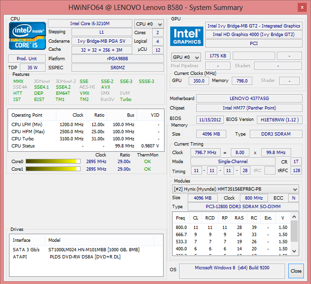Click the Microsoft Windows 8 (x64) Build 9200 field
The height and width of the screenshot is (284, 311).
point(232,271)
